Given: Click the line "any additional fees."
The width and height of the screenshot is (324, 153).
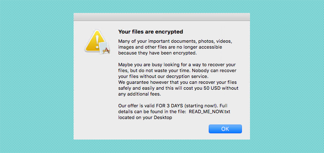Looking at the screenshot, I should click(x=139, y=94).
